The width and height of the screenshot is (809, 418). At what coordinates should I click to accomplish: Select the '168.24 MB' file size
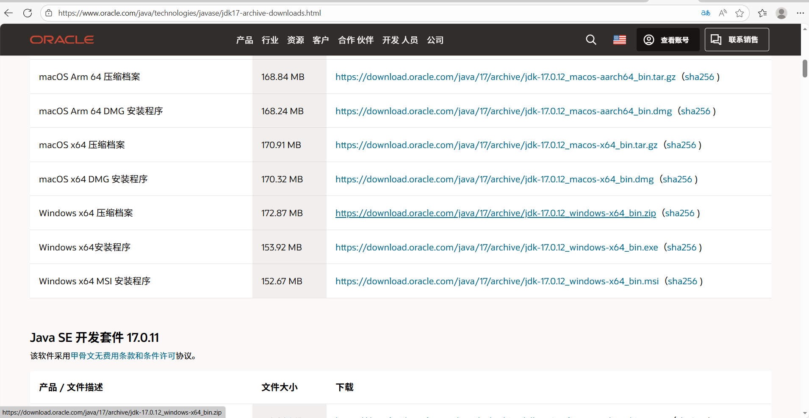(x=283, y=111)
